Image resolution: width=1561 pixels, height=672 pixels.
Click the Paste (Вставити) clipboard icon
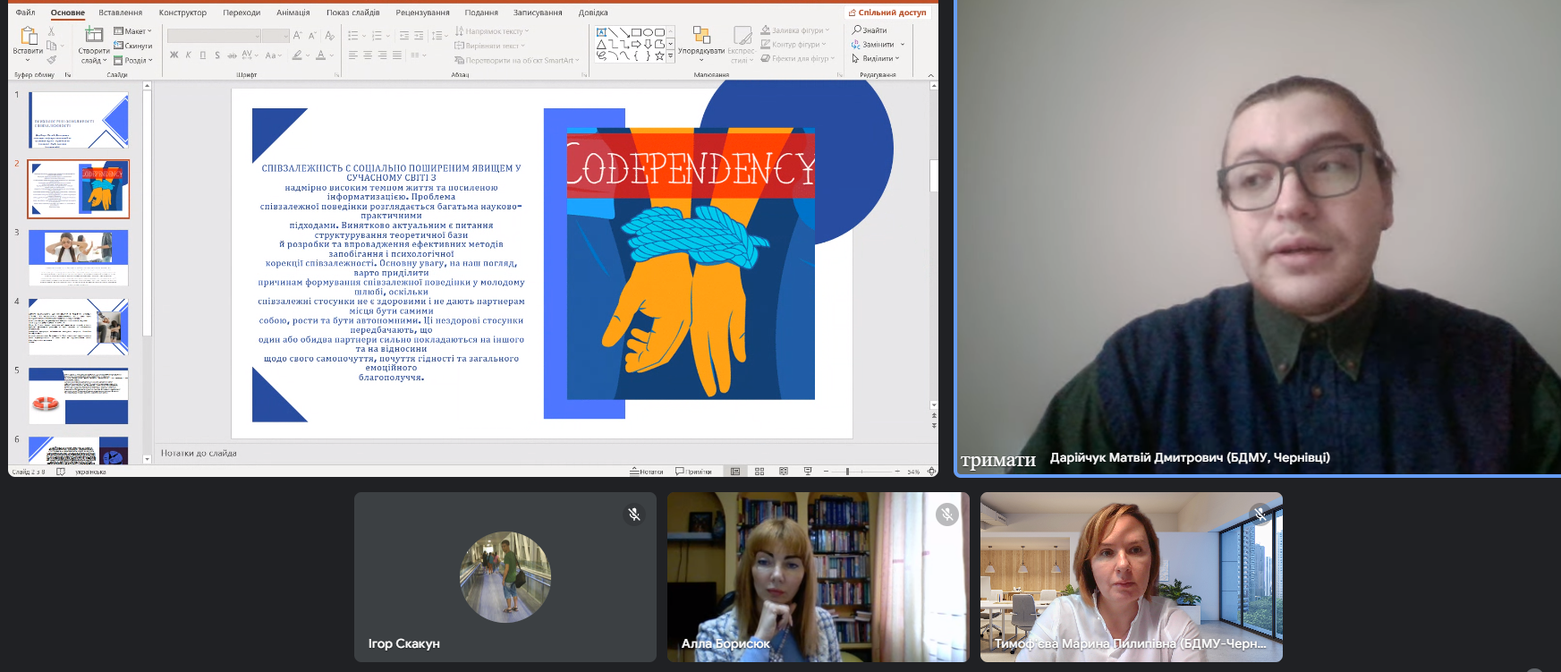28,36
